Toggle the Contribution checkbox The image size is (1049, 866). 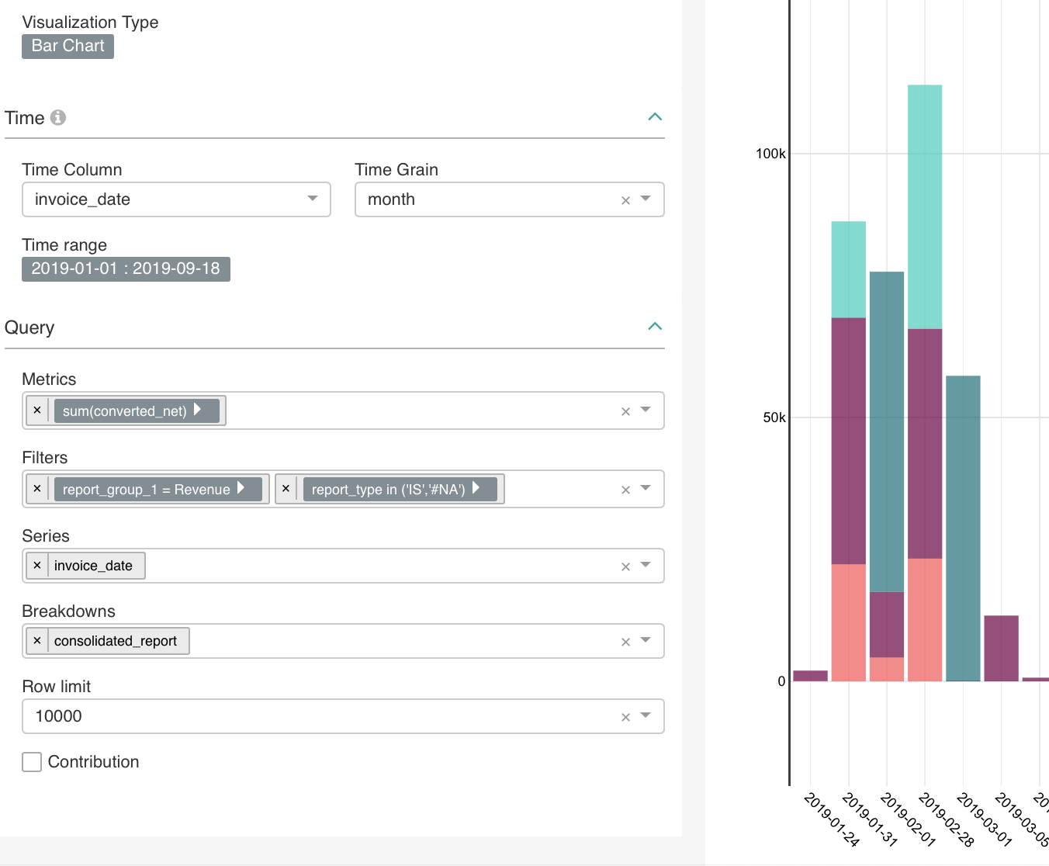click(x=32, y=762)
